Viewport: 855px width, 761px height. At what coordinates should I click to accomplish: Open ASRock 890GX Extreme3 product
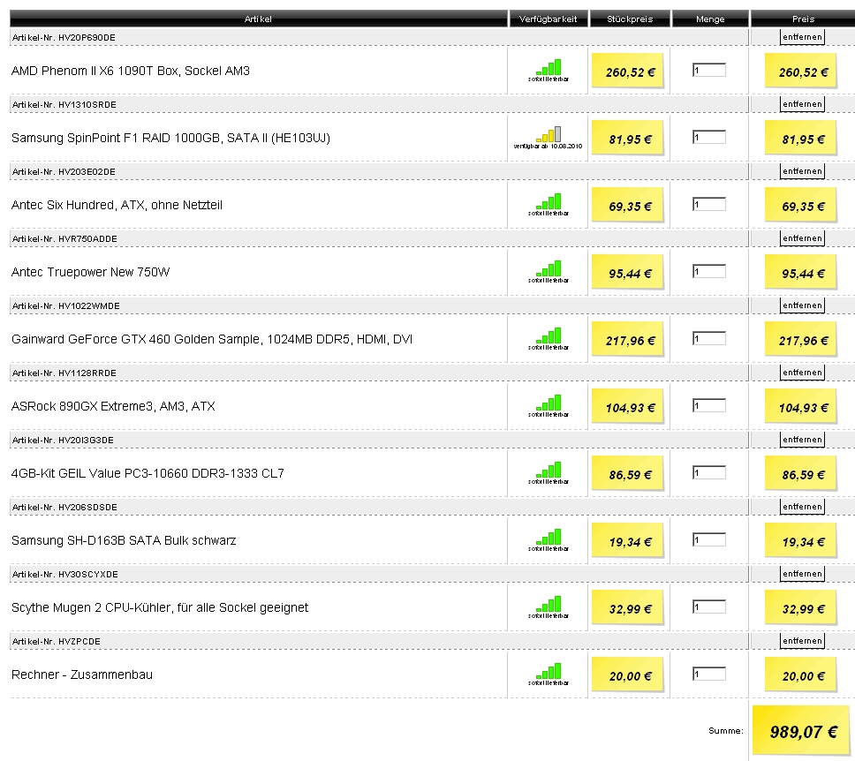[x=113, y=406]
